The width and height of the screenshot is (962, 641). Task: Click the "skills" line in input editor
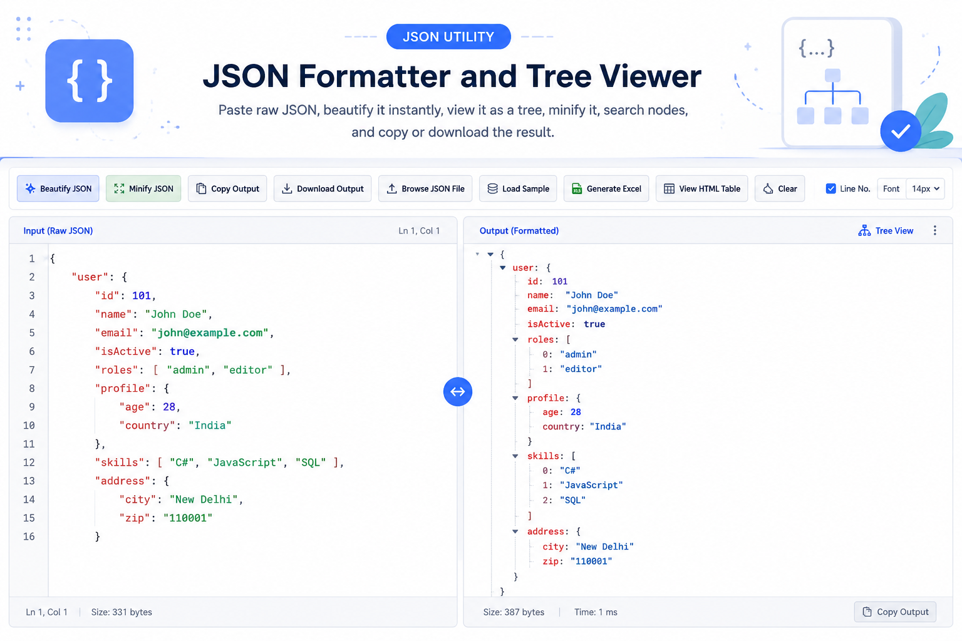pyautogui.click(x=219, y=463)
